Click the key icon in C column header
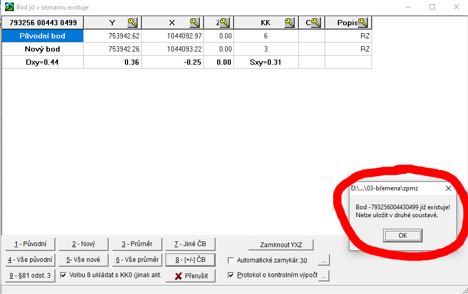Screen dimensions: 468x294 click(316, 23)
